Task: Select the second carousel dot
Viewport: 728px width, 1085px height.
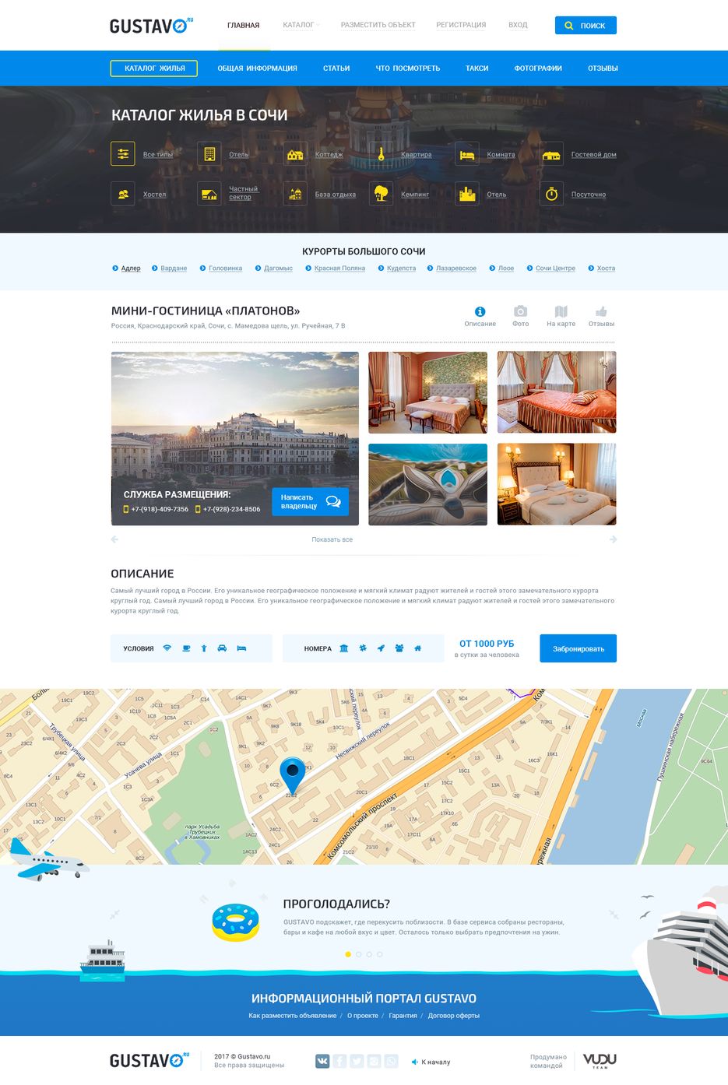Action: (x=358, y=954)
